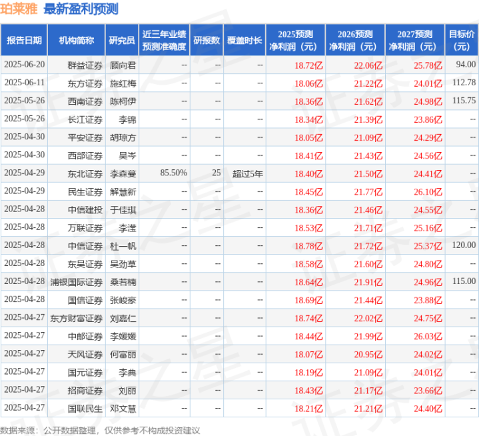Click the 85.50% accuracy value
Screen dimensions: 479x436
click(x=173, y=173)
